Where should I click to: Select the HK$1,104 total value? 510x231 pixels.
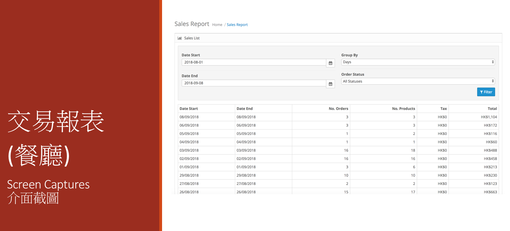pyautogui.click(x=489, y=117)
